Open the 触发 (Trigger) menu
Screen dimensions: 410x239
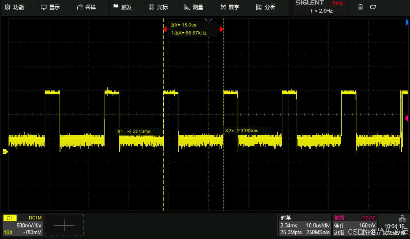[122, 7]
